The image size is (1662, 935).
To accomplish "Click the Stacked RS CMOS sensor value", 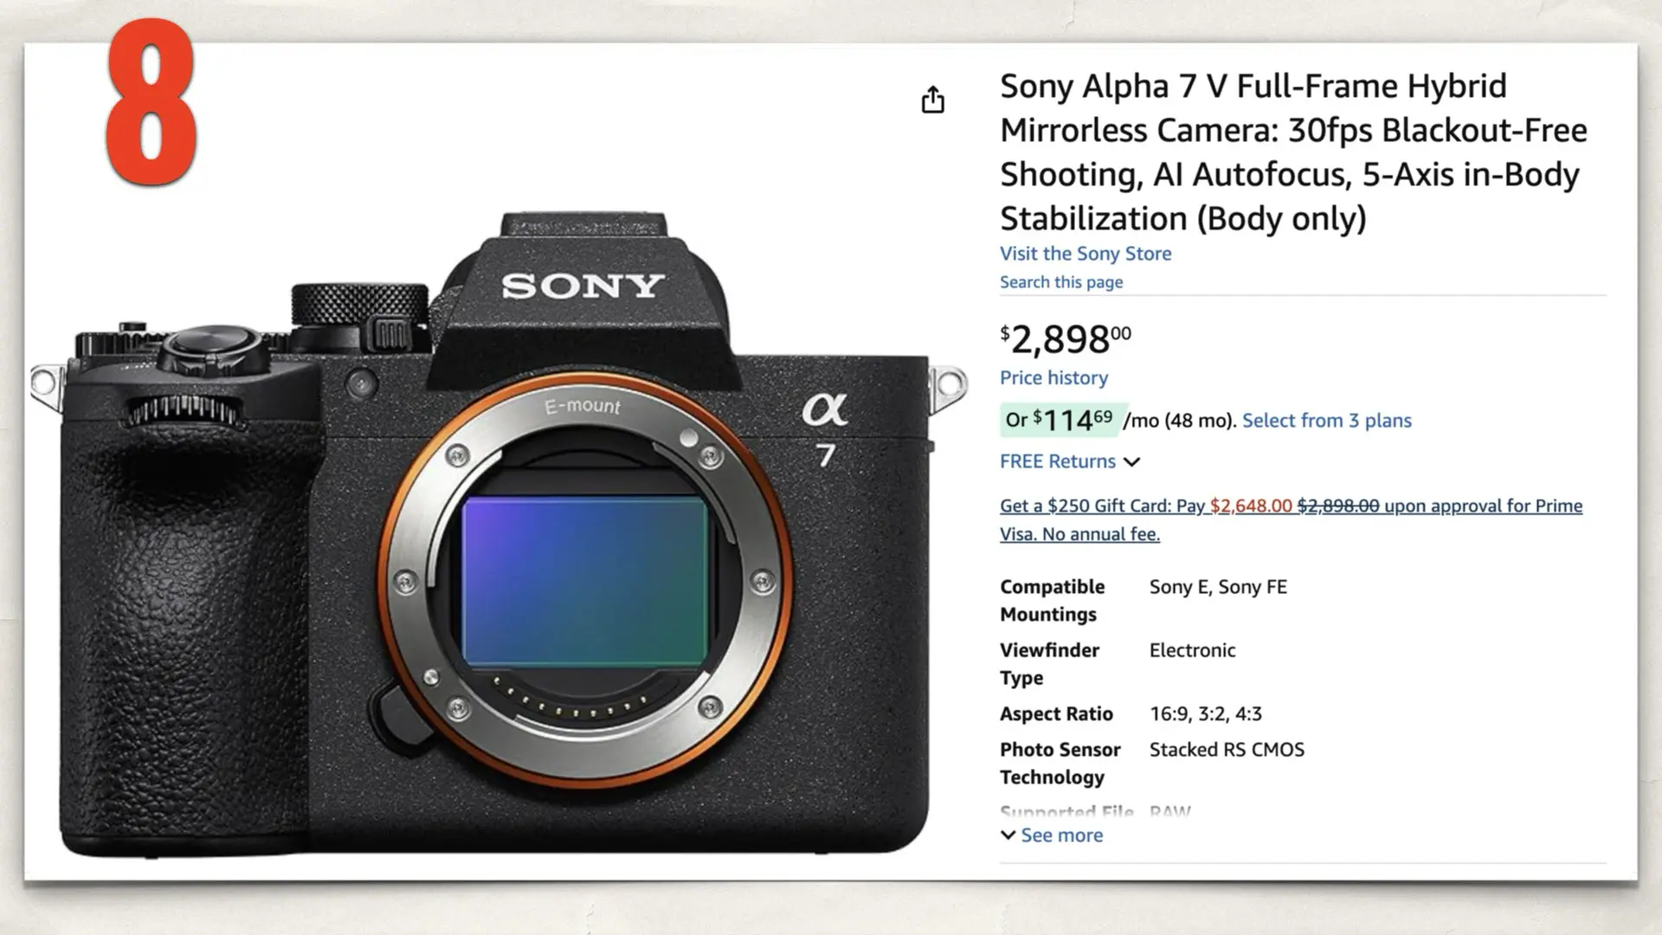I will click(x=1227, y=750).
